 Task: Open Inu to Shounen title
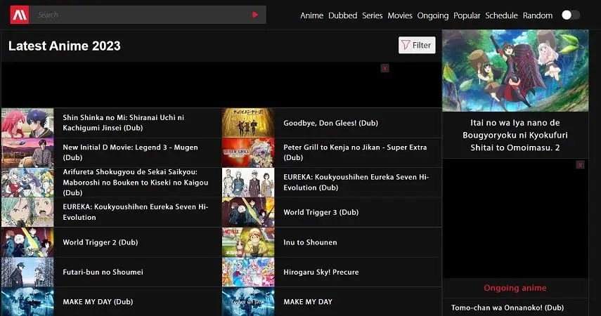pos(310,242)
